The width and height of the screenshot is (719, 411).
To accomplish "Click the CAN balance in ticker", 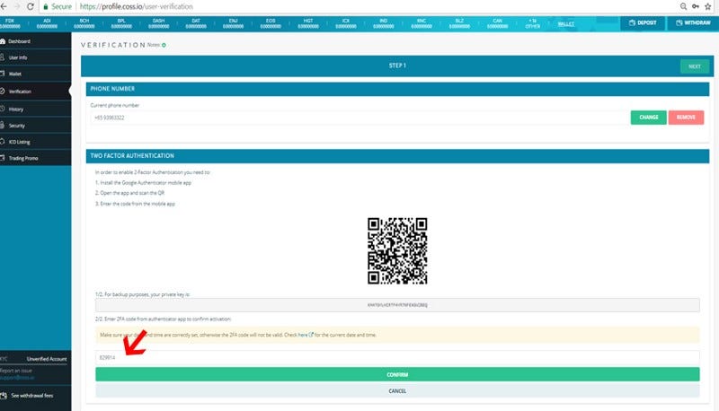I will coord(498,24).
